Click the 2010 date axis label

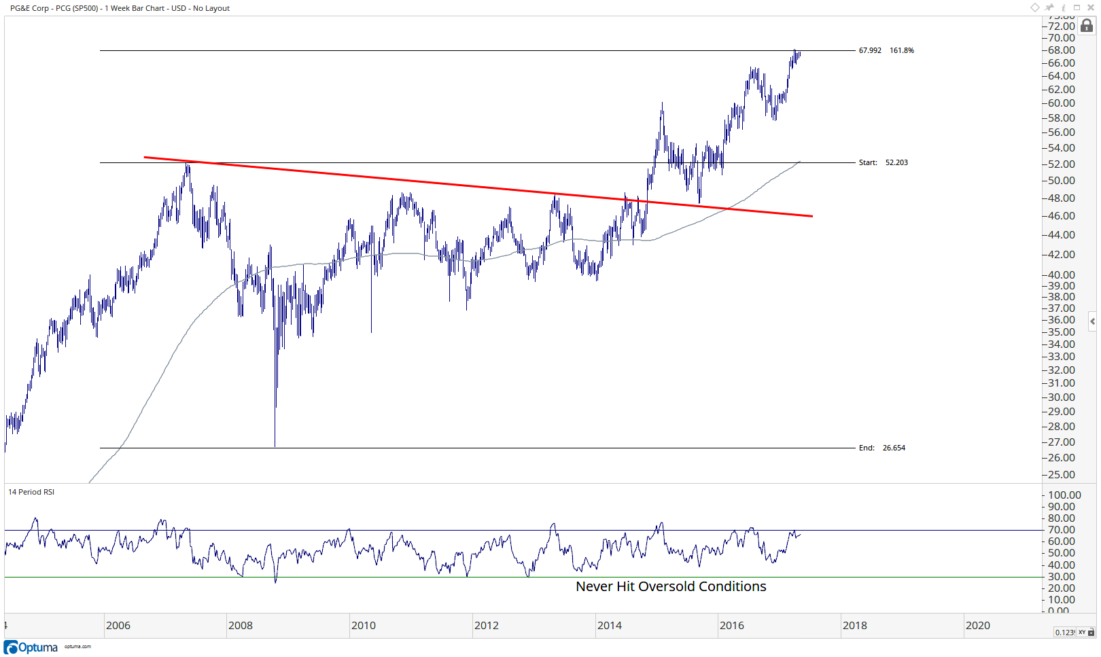coord(364,625)
